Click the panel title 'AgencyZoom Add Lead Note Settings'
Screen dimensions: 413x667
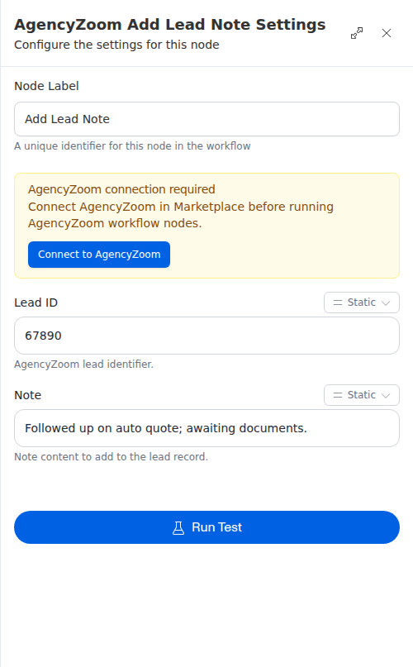(x=169, y=25)
